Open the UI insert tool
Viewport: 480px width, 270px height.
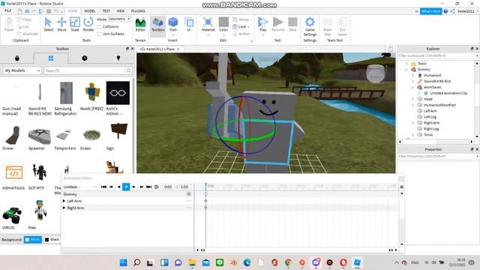[x=189, y=25]
